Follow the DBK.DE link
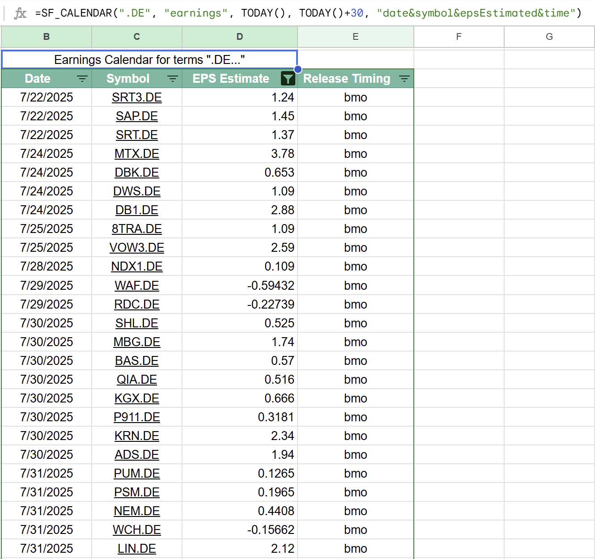 [136, 172]
